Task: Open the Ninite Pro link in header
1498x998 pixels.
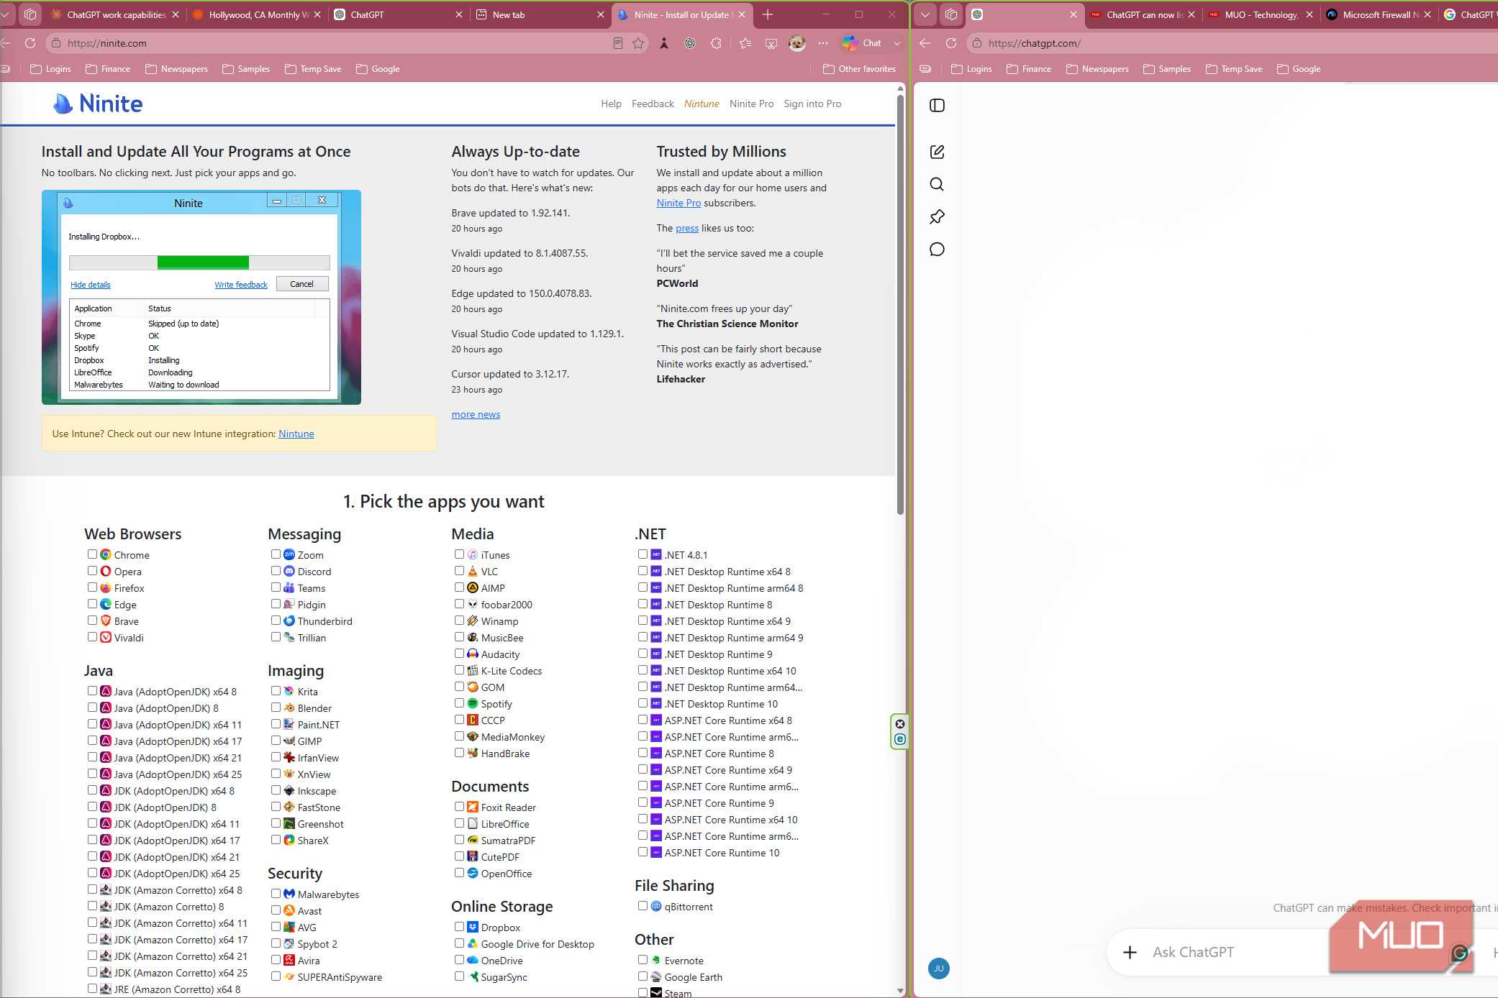Action: pyautogui.click(x=751, y=104)
